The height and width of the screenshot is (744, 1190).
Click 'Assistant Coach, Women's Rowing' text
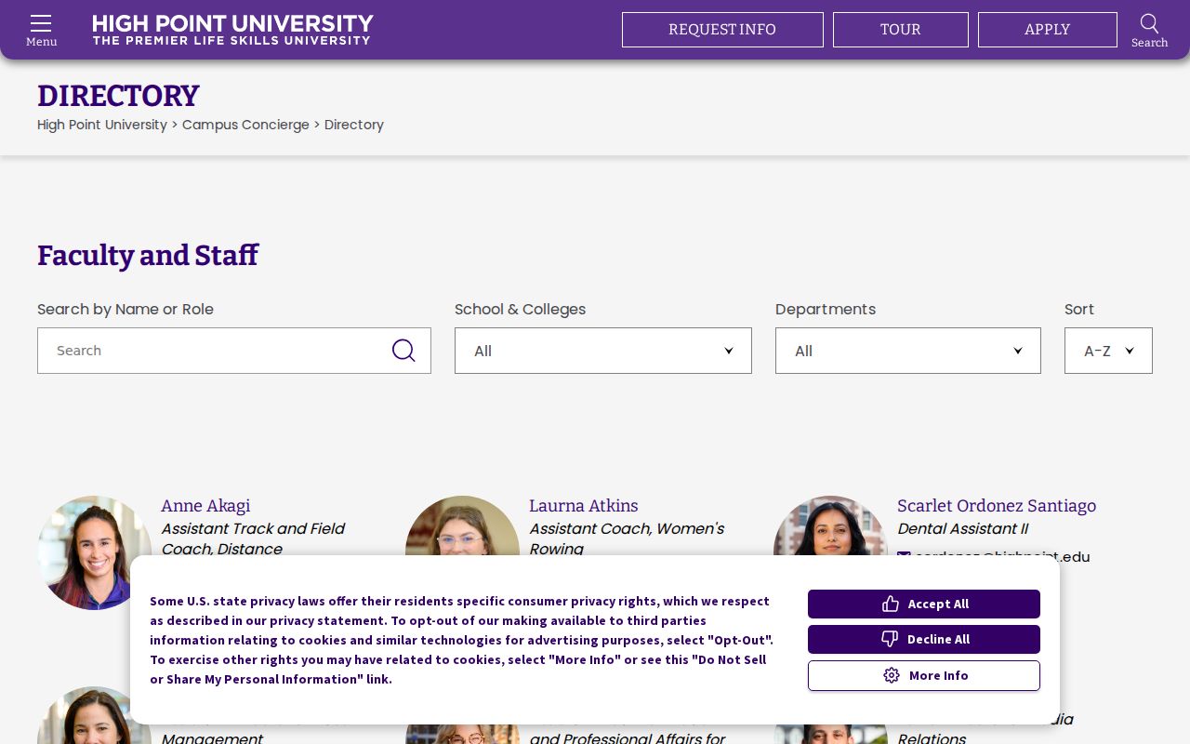[627, 538]
